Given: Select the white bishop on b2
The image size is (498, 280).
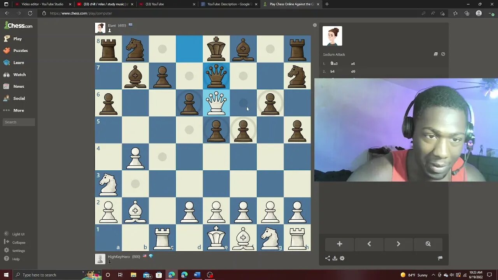Looking at the screenshot, I should coord(135,211).
